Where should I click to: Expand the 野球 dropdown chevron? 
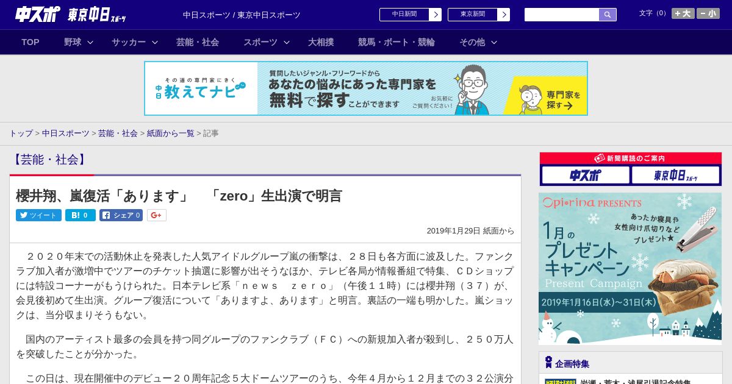point(90,42)
